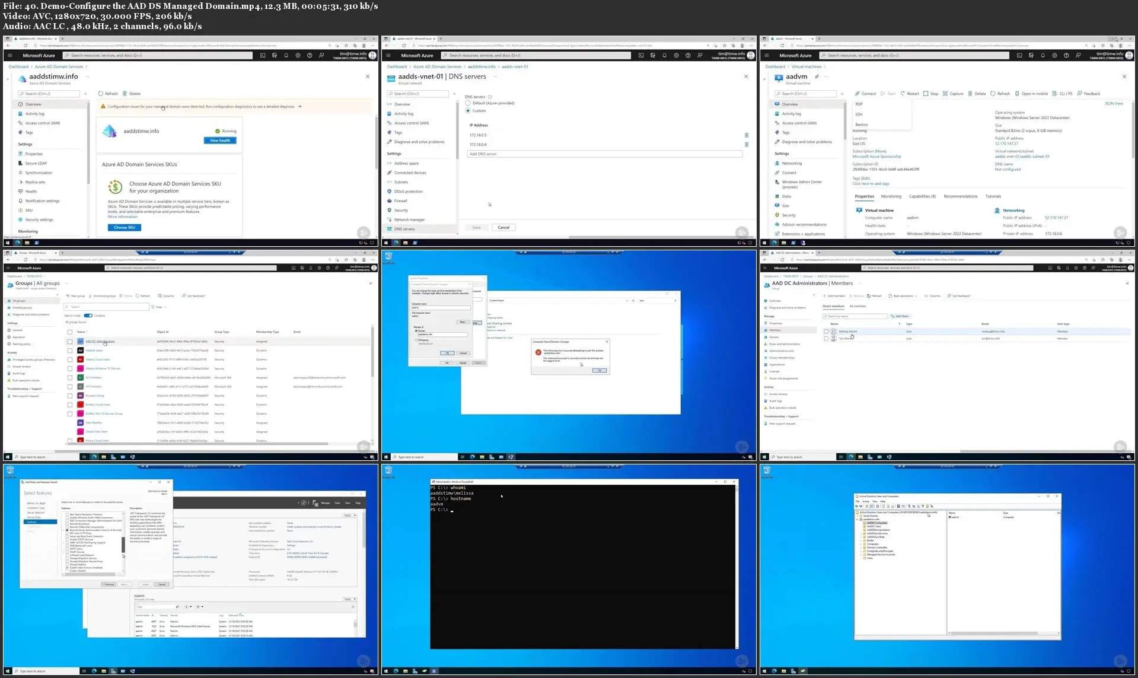The width and height of the screenshot is (1138, 678).
Task: Open Cloud Shell from the aaddstimw.info page header
Action: [263, 55]
